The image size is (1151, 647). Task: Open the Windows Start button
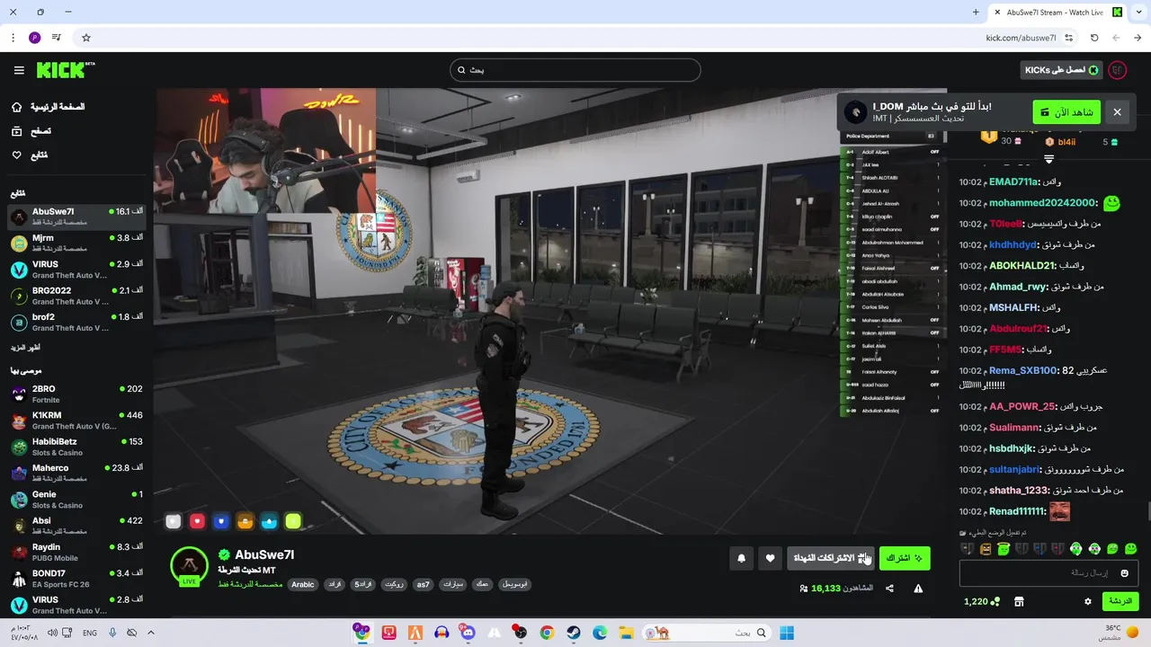tap(786, 633)
